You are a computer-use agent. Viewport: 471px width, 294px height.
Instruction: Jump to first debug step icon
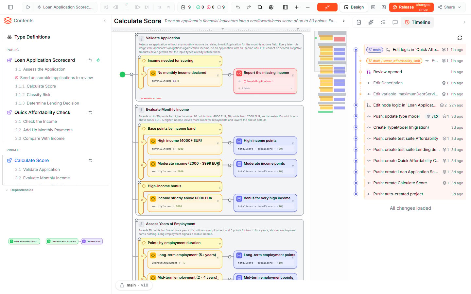pos(106,7)
